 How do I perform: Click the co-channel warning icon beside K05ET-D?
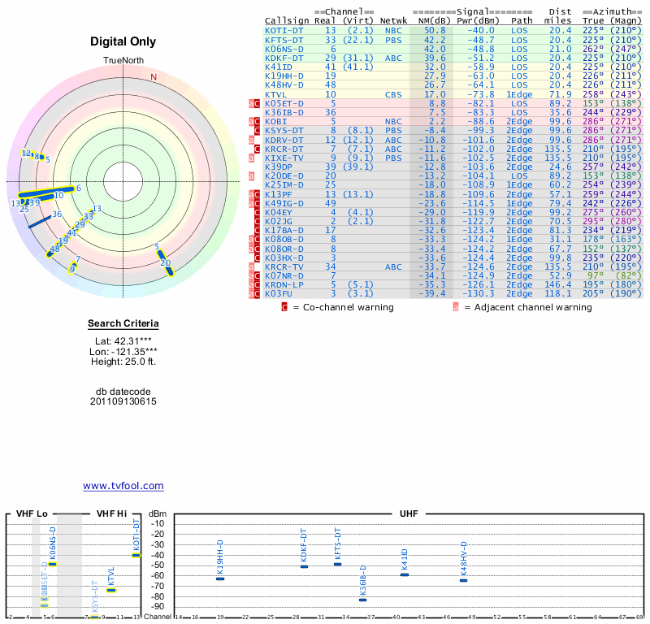point(258,103)
